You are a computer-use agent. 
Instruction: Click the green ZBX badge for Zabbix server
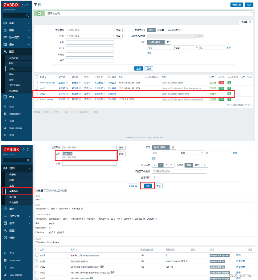(x=221, y=99)
